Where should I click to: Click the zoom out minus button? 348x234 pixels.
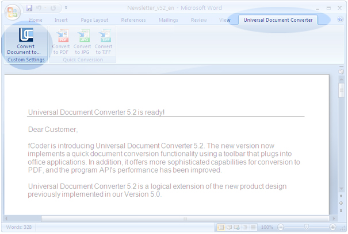[281, 227]
